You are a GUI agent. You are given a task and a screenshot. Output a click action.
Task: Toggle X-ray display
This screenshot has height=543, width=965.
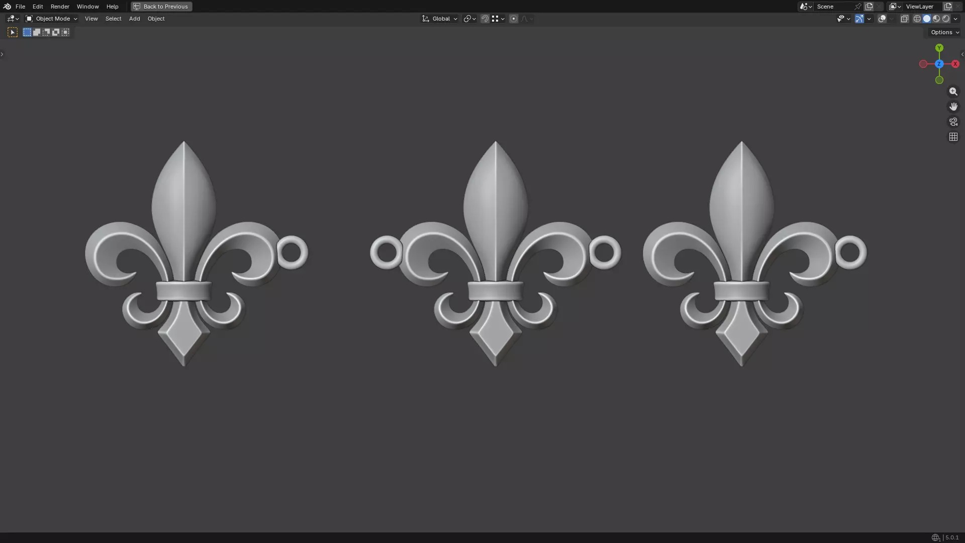point(904,19)
